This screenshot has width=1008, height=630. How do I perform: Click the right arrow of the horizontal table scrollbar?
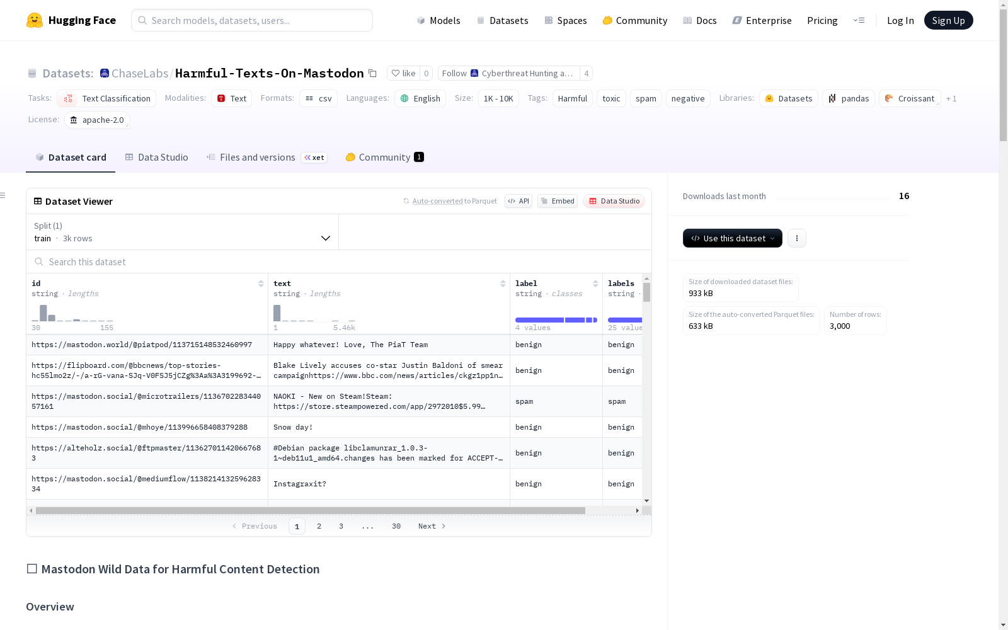[638, 510]
